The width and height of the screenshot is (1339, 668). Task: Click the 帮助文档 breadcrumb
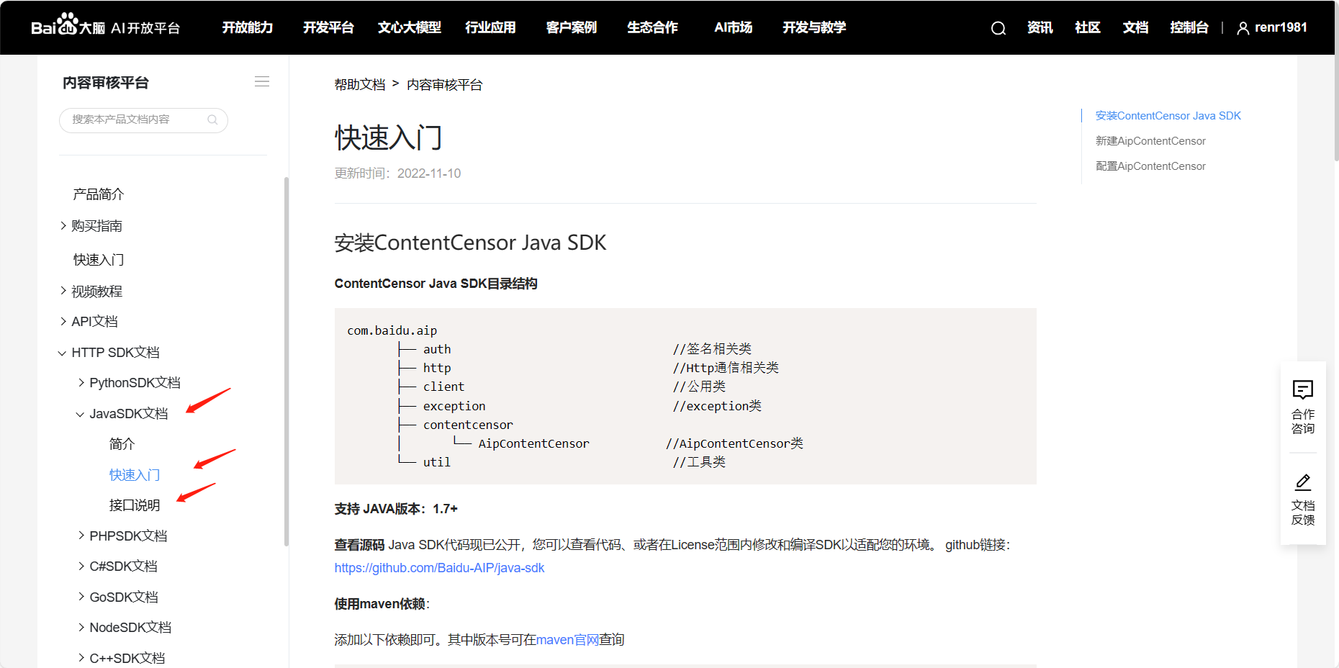(x=360, y=84)
